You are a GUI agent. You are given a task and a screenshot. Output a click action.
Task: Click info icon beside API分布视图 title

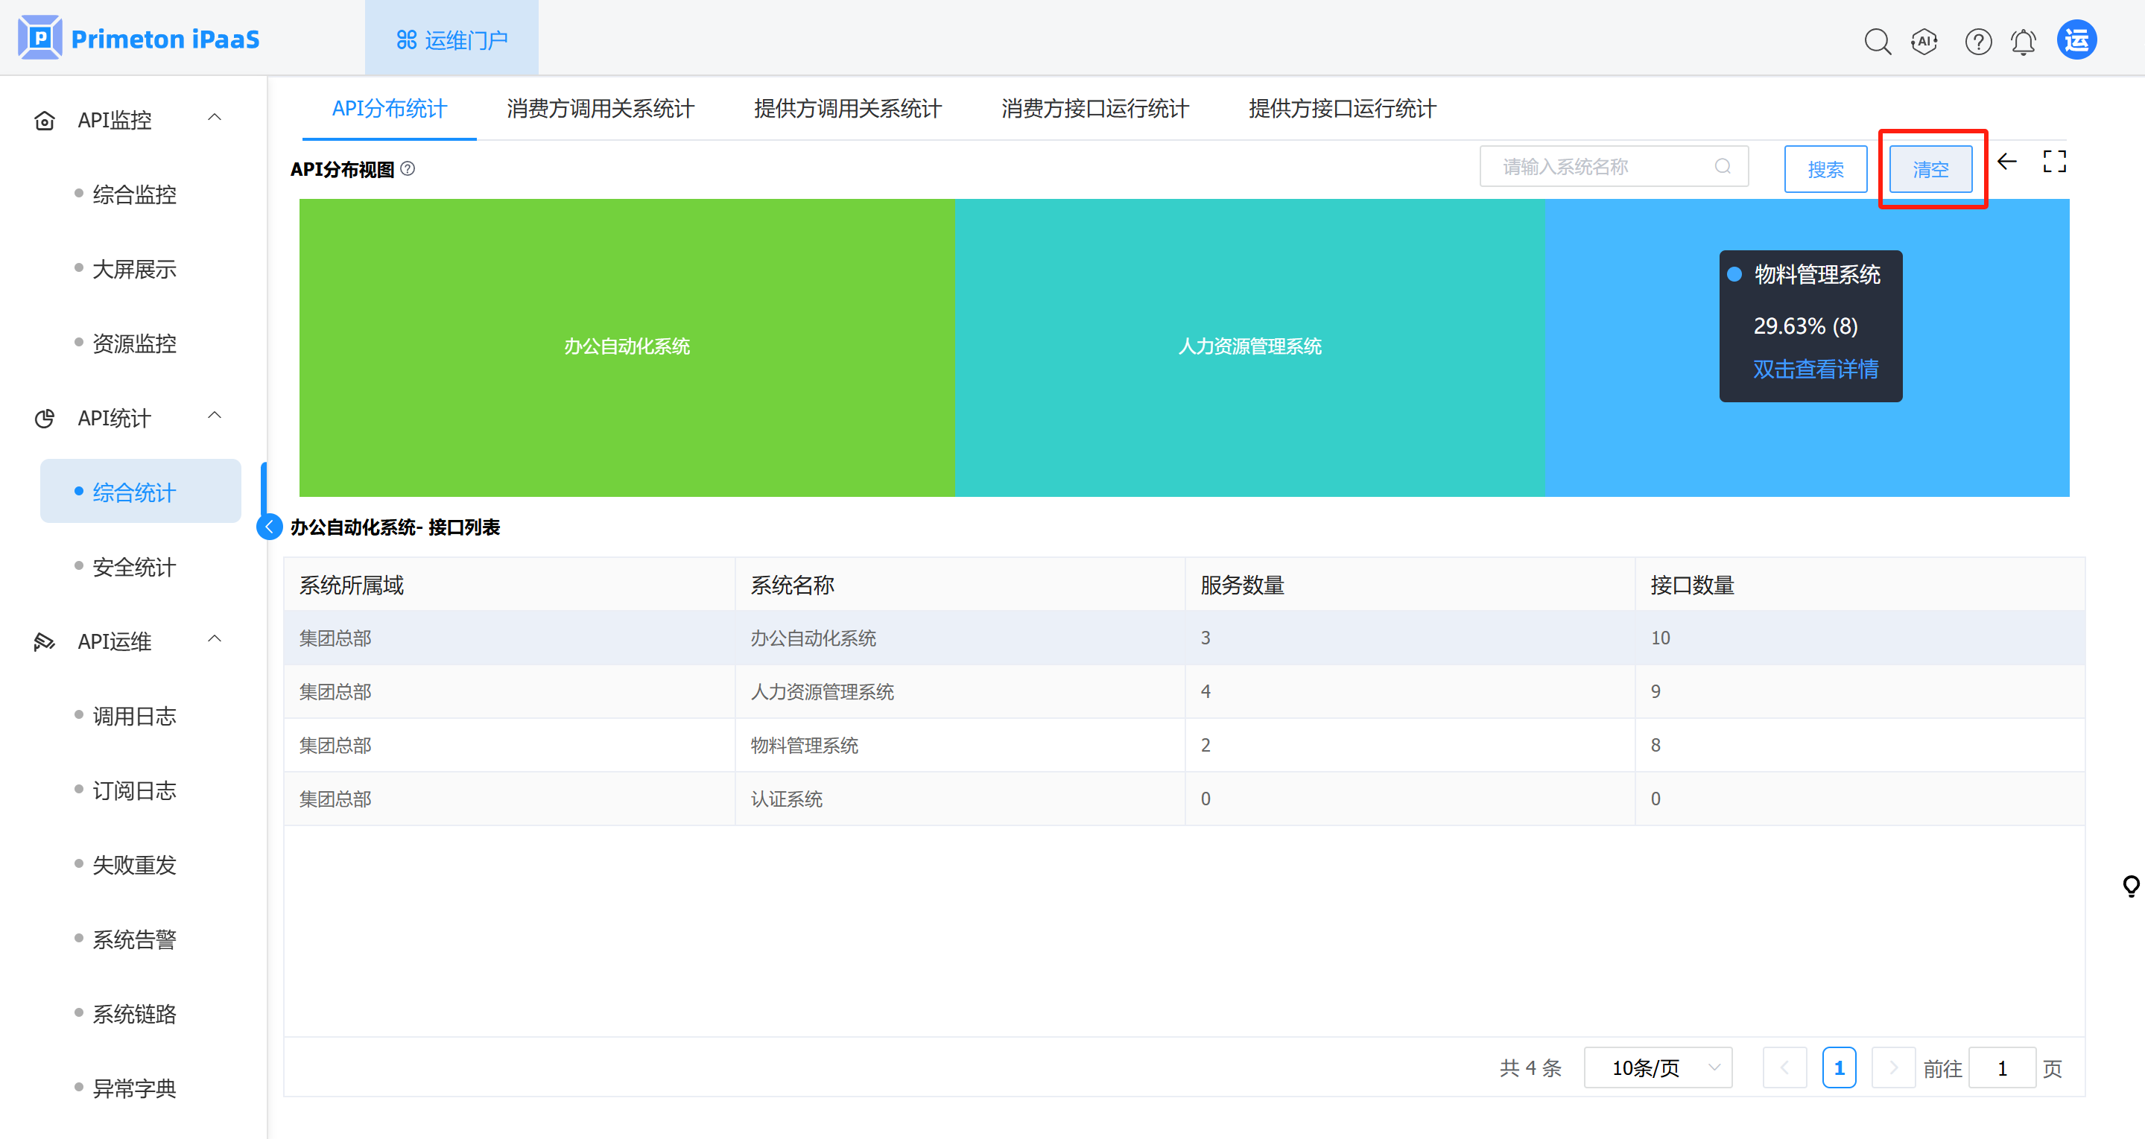408,169
